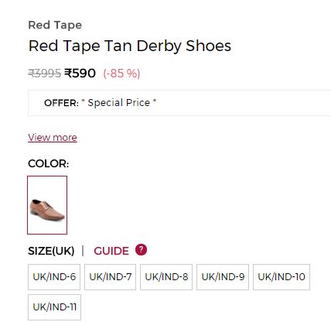
Task: Click the Special Price offer text
Action: coord(119,103)
